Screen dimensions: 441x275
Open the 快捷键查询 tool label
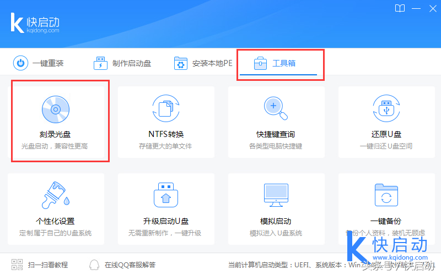click(x=276, y=134)
